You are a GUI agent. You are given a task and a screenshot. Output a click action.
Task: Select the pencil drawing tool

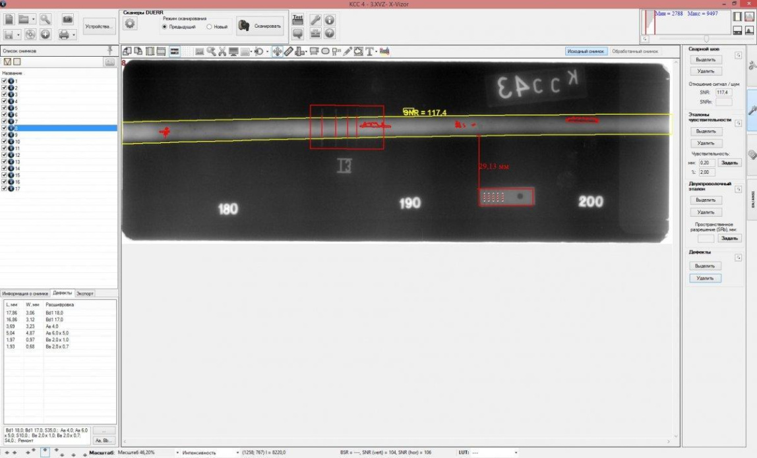pyautogui.click(x=348, y=51)
